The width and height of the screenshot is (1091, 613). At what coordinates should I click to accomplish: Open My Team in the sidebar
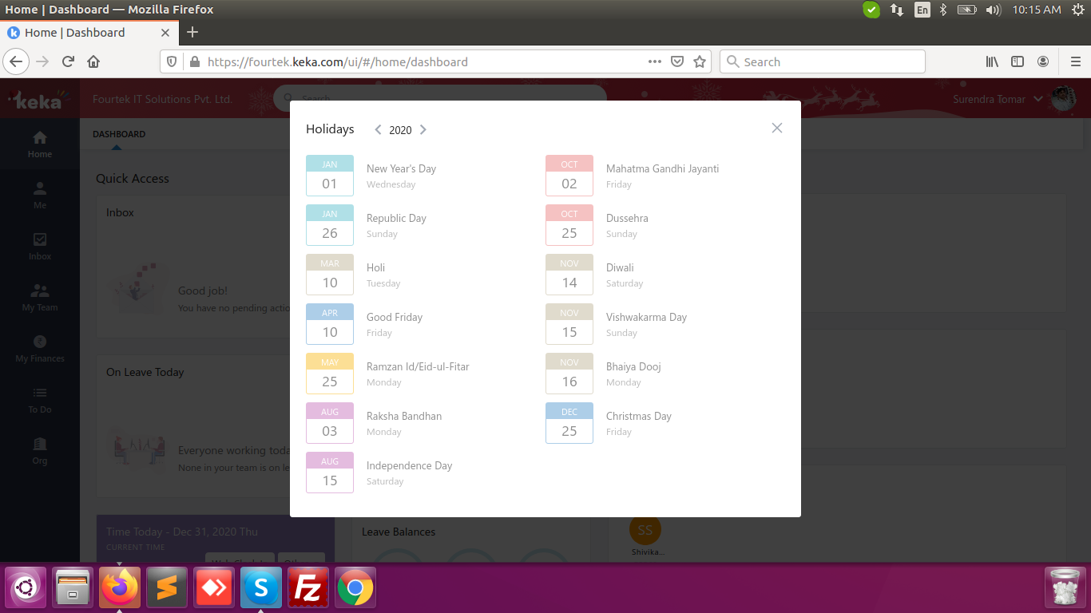(40, 298)
